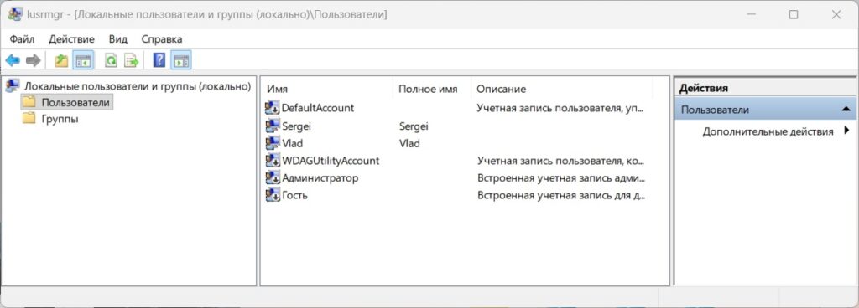Click the Export List toolbar icon

(x=132, y=60)
